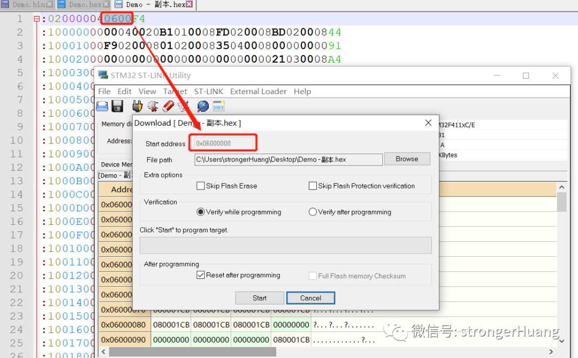Click the Full chip erase eraser icon

(x=168, y=106)
